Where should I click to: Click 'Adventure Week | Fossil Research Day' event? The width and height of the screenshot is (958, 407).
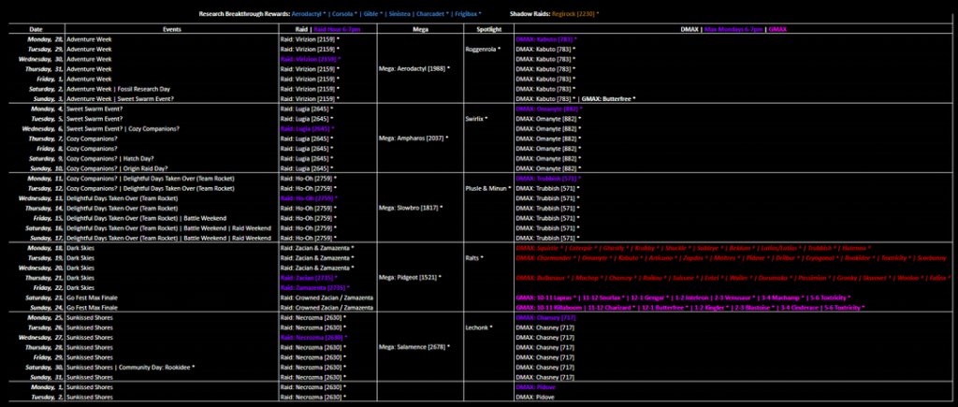119,89
